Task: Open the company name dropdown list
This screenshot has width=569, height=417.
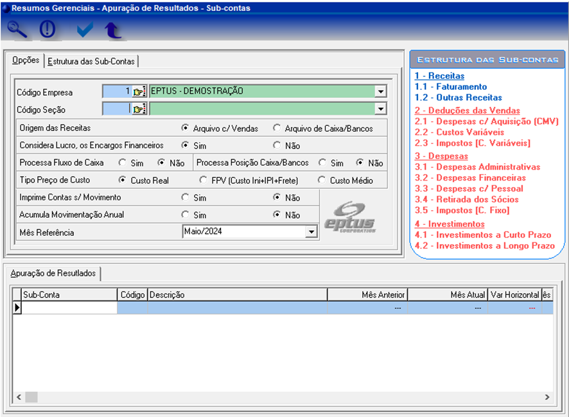Action: tap(380, 92)
